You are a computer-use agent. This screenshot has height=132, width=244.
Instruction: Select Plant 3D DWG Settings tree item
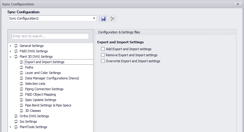tap(36, 57)
